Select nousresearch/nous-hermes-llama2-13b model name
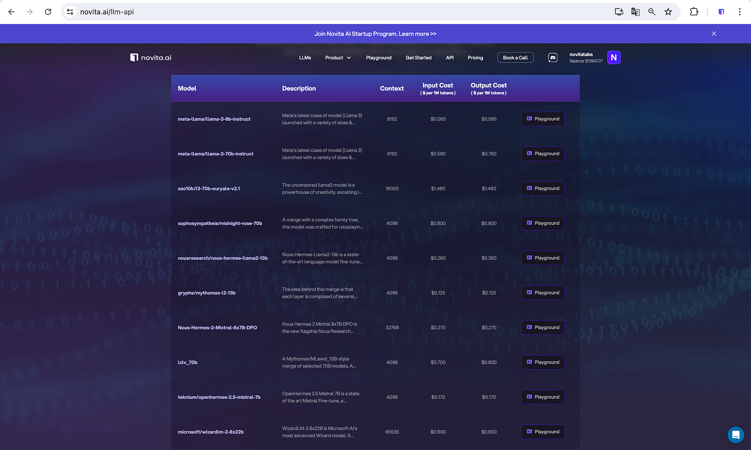Image resolution: width=751 pixels, height=450 pixels. pyautogui.click(x=222, y=258)
